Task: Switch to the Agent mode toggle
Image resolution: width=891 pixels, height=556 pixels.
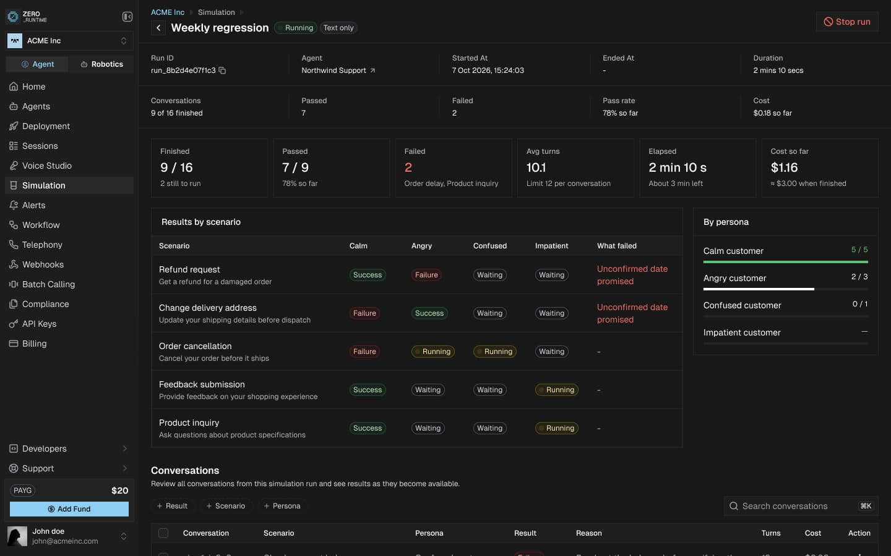Action: pyautogui.click(x=38, y=64)
